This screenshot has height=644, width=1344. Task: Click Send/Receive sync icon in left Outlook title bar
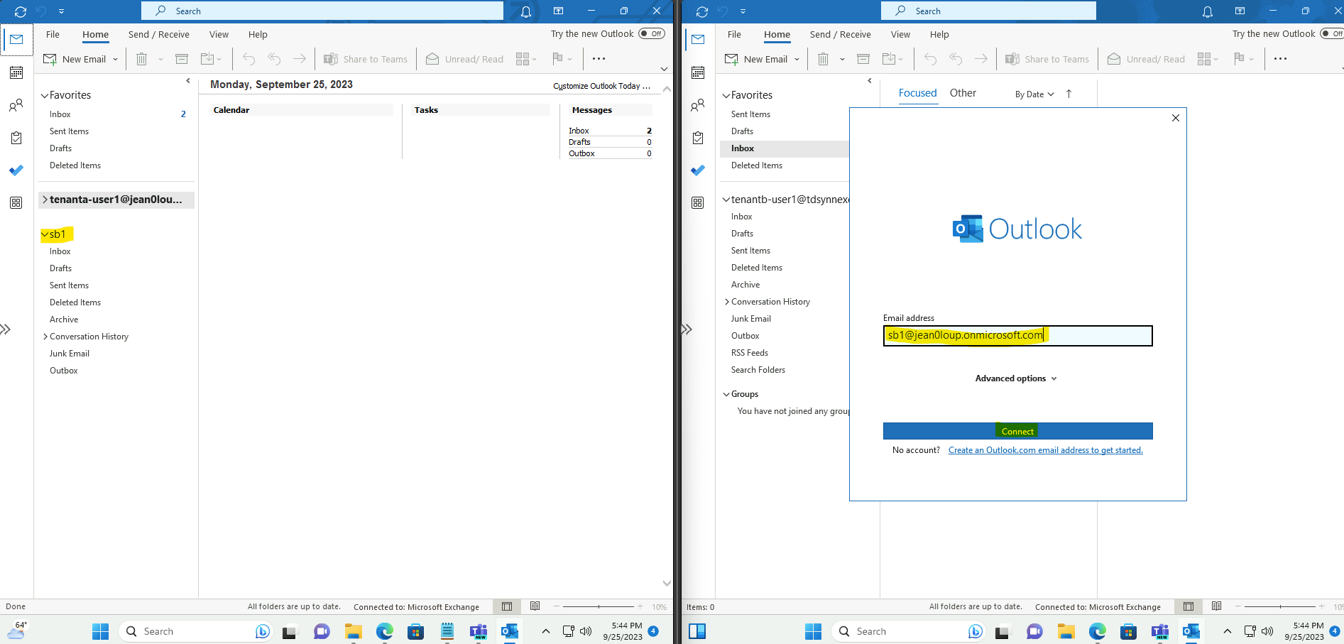click(21, 11)
